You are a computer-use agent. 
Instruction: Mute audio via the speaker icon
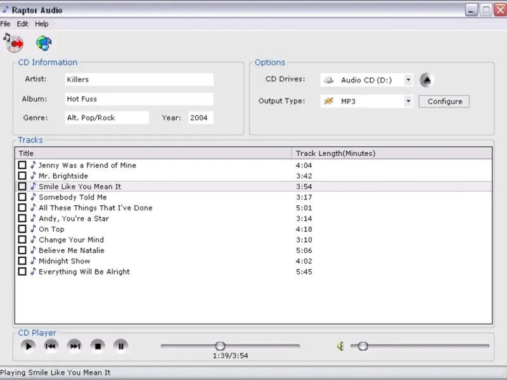pyautogui.click(x=340, y=346)
